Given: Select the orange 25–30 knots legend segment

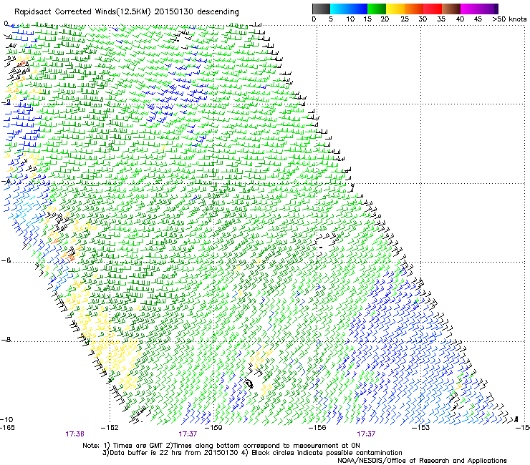Looking at the screenshot, I should [x=414, y=9].
